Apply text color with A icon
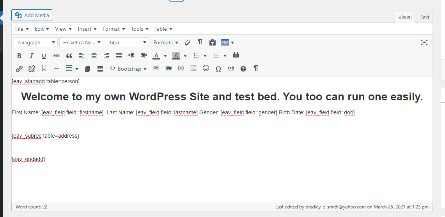This screenshot has width=445, height=217. (x=156, y=56)
